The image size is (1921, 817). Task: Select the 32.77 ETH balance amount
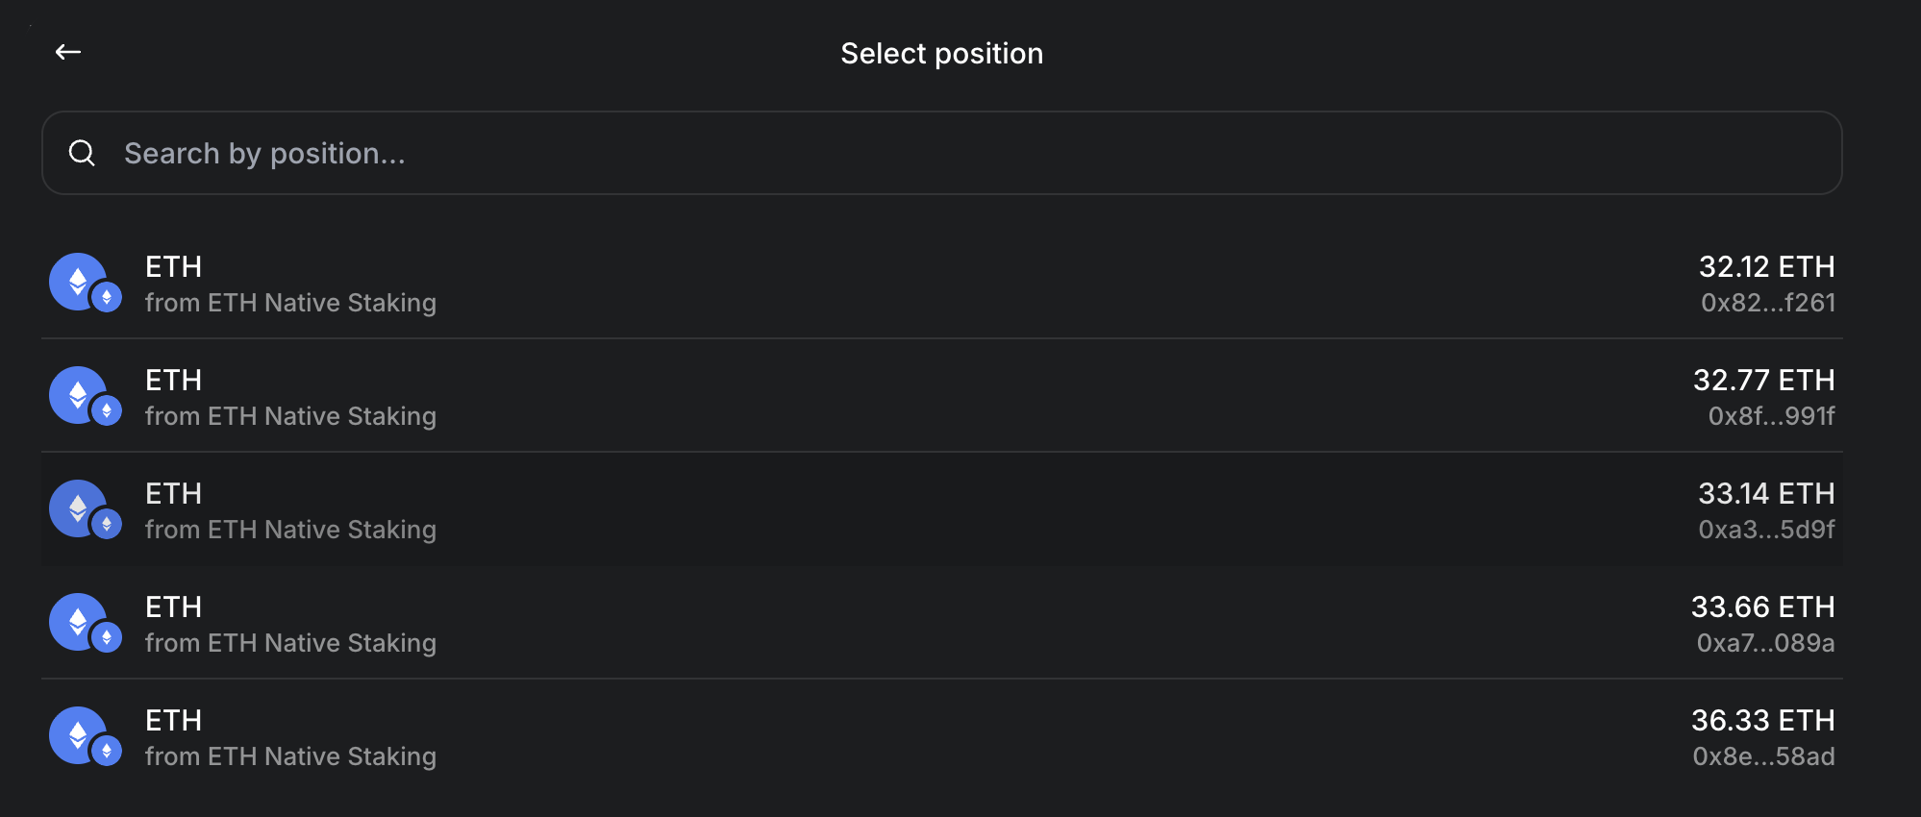click(x=1763, y=380)
